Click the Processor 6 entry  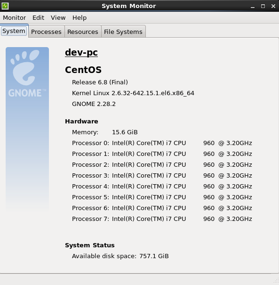click(162, 208)
